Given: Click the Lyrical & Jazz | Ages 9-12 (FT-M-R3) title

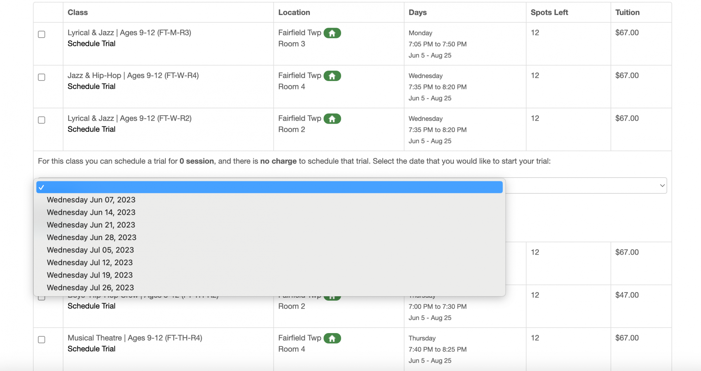Looking at the screenshot, I should pyautogui.click(x=129, y=33).
